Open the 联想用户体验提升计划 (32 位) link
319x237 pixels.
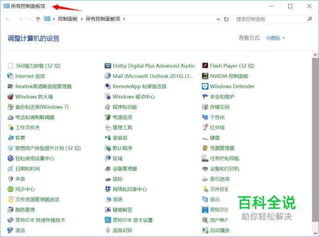[x=48, y=148]
